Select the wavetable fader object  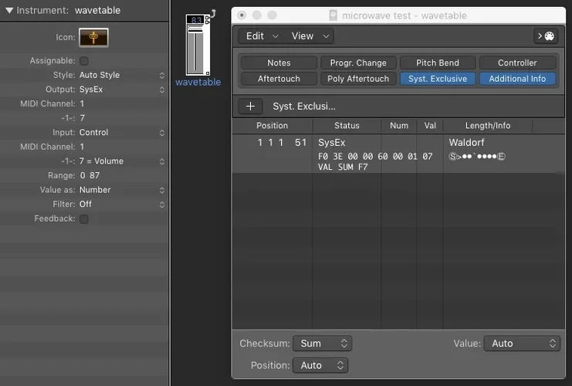[198, 82]
